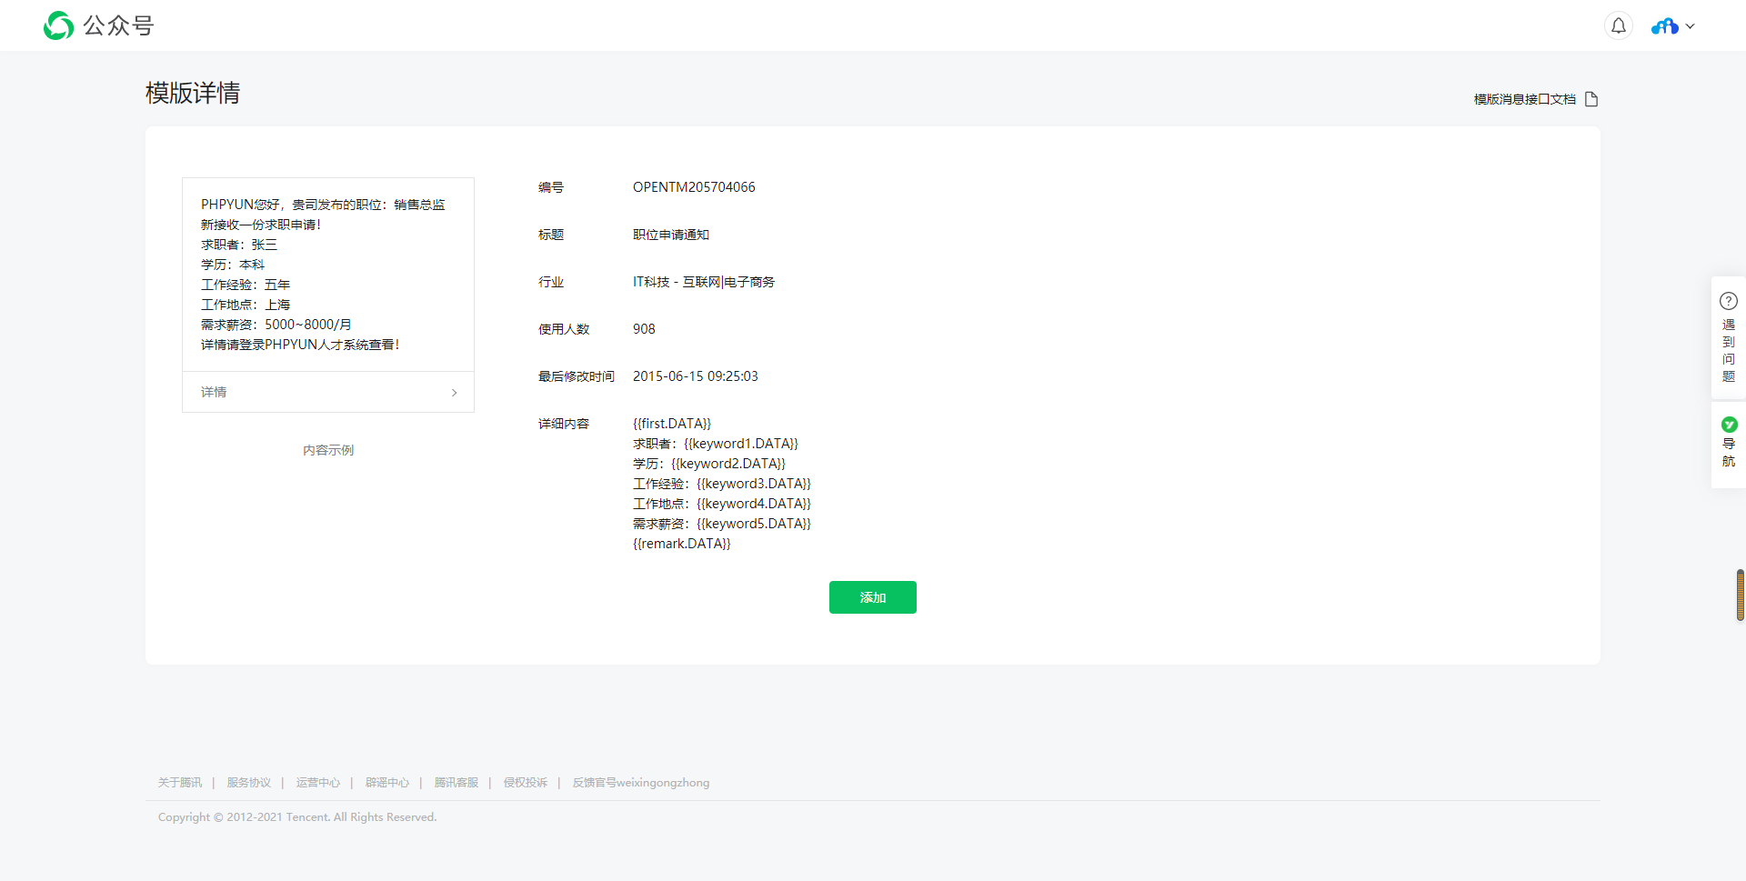Open the 侵权投诉 footer link
The image size is (1746, 881).
pos(526,783)
